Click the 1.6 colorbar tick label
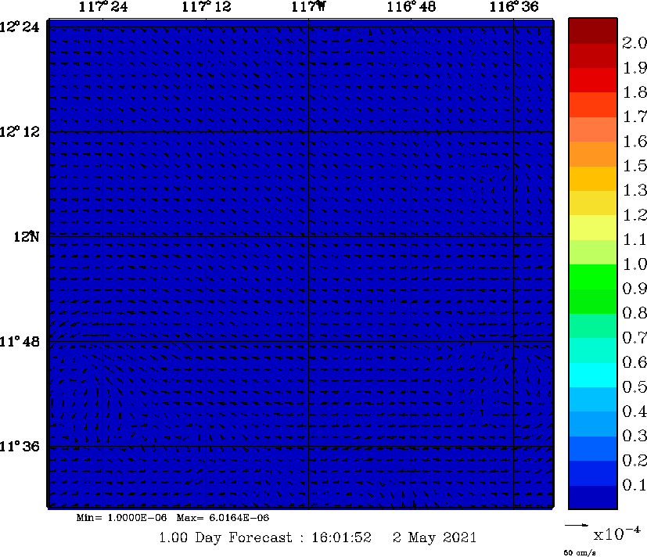647x557 pixels. [634, 142]
